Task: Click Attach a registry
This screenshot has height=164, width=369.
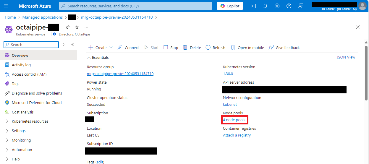Action: pyautogui.click(x=237, y=135)
